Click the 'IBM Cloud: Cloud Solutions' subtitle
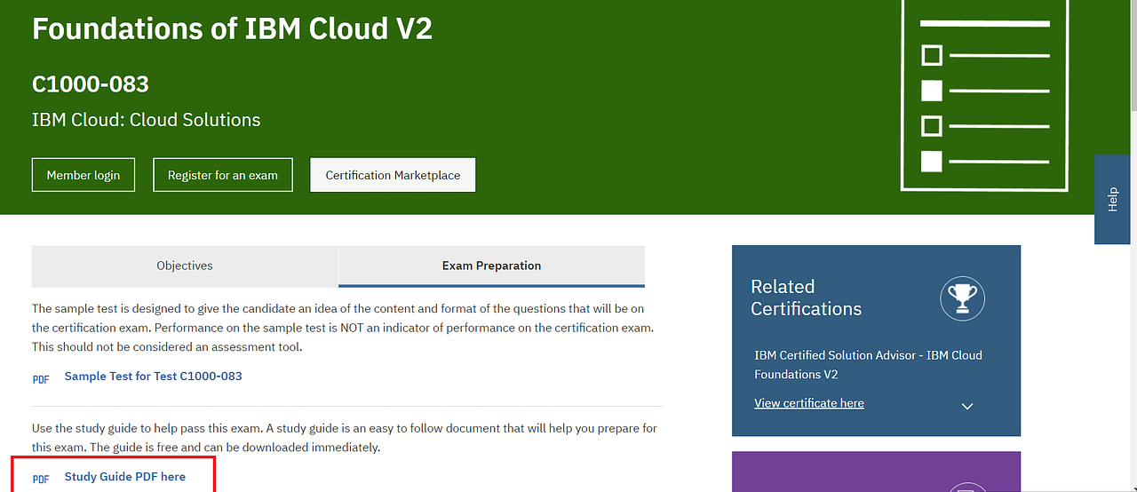 click(x=147, y=120)
